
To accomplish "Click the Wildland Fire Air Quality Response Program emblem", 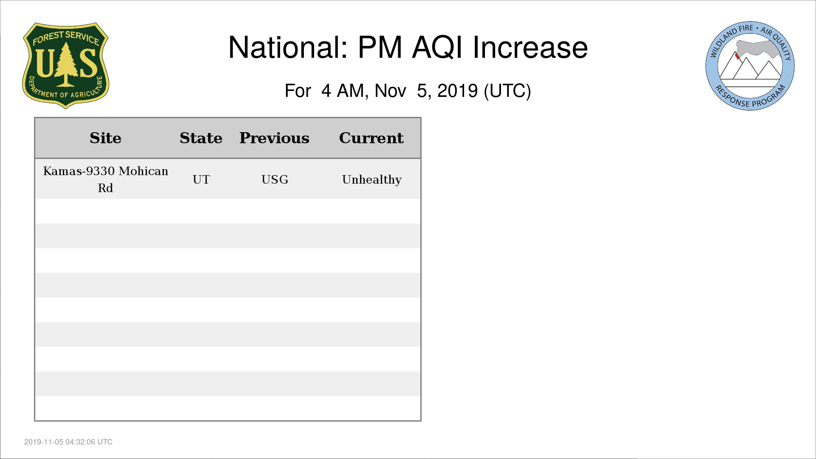I will (750, 66).
